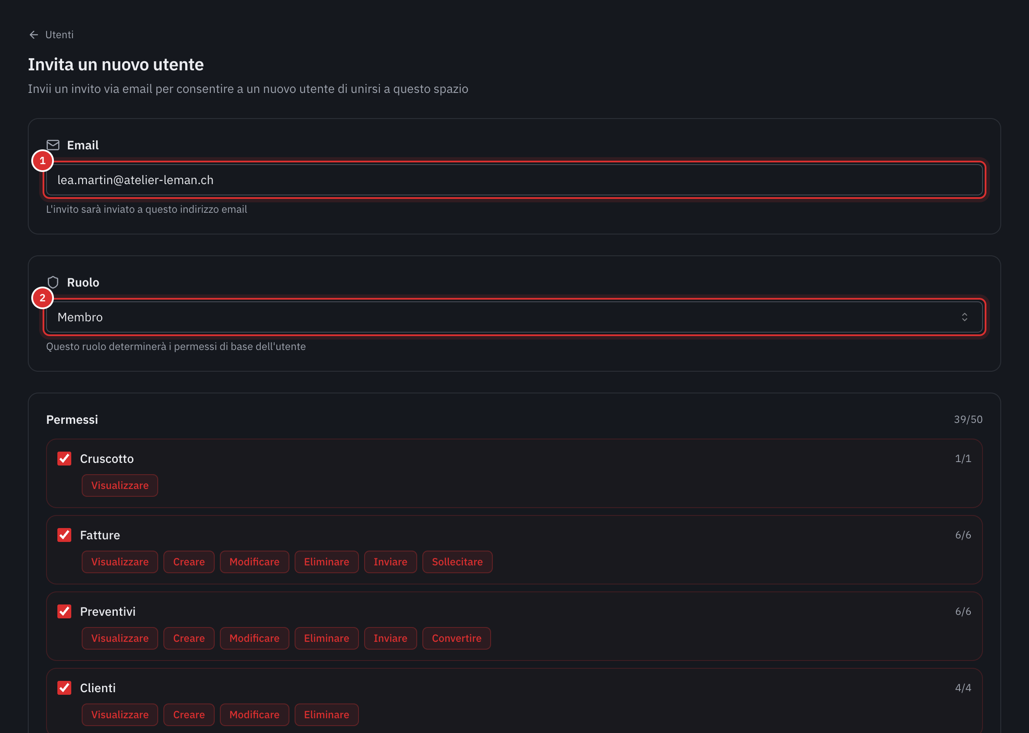This screenshot has width=1029, height=733.
Task: Toggle Modificare permission under Preventivi
Action: (254, 638)
